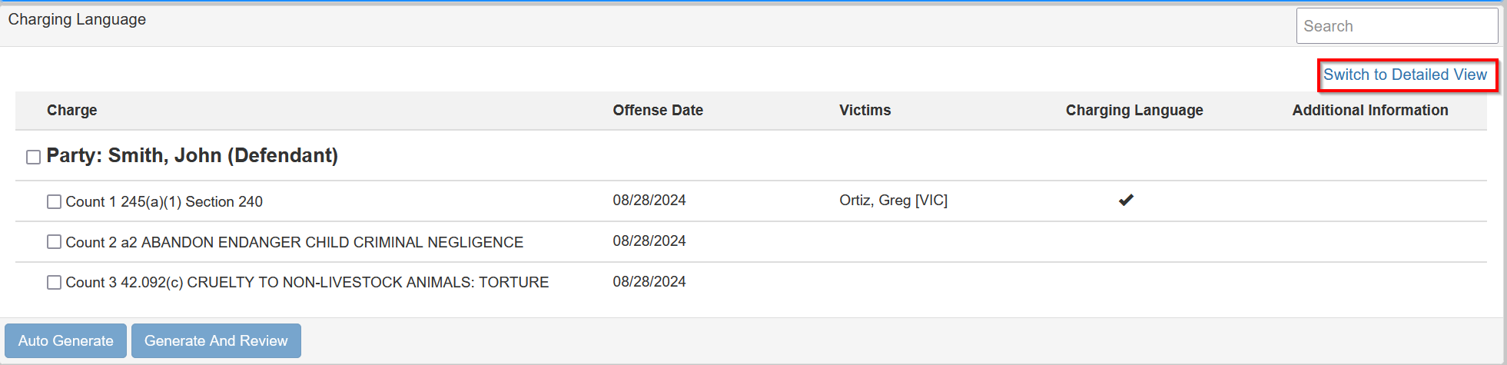Screen dimensions: 1507x365
Task: Click the Additional Information column header
Action: coord(1369,111)
